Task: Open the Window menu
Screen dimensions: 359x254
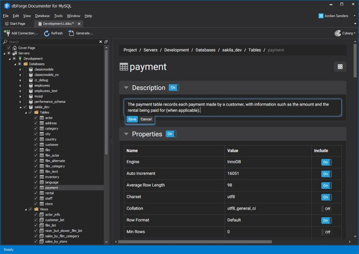Action: tap(74, 16)
